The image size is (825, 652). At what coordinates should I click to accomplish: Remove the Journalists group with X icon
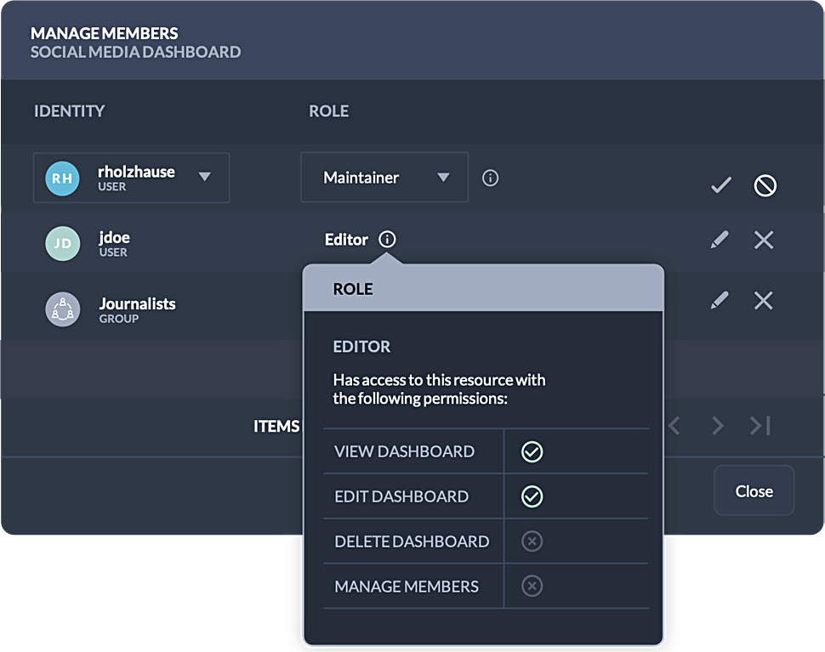764,300
